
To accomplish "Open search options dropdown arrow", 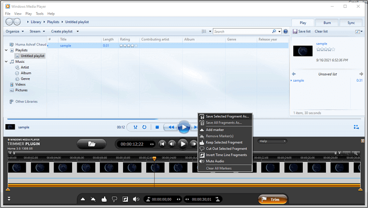I will pyautogui.click(x=279, y=31).
